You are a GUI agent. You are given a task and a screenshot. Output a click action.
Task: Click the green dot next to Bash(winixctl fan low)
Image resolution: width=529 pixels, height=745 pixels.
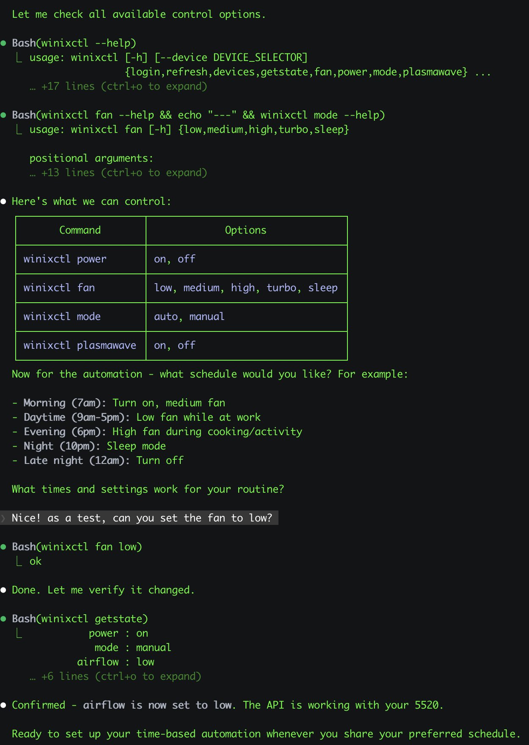[3, 547]
